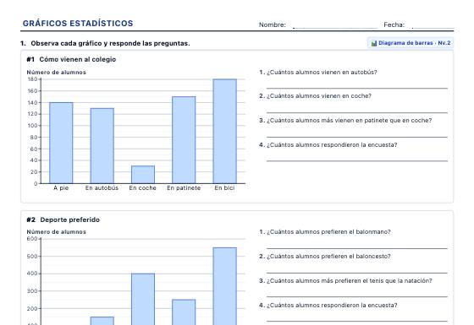Screen dimensions: 474x325
Task: Click the question about tenis versus natación
Action: [x=350, y=280]
